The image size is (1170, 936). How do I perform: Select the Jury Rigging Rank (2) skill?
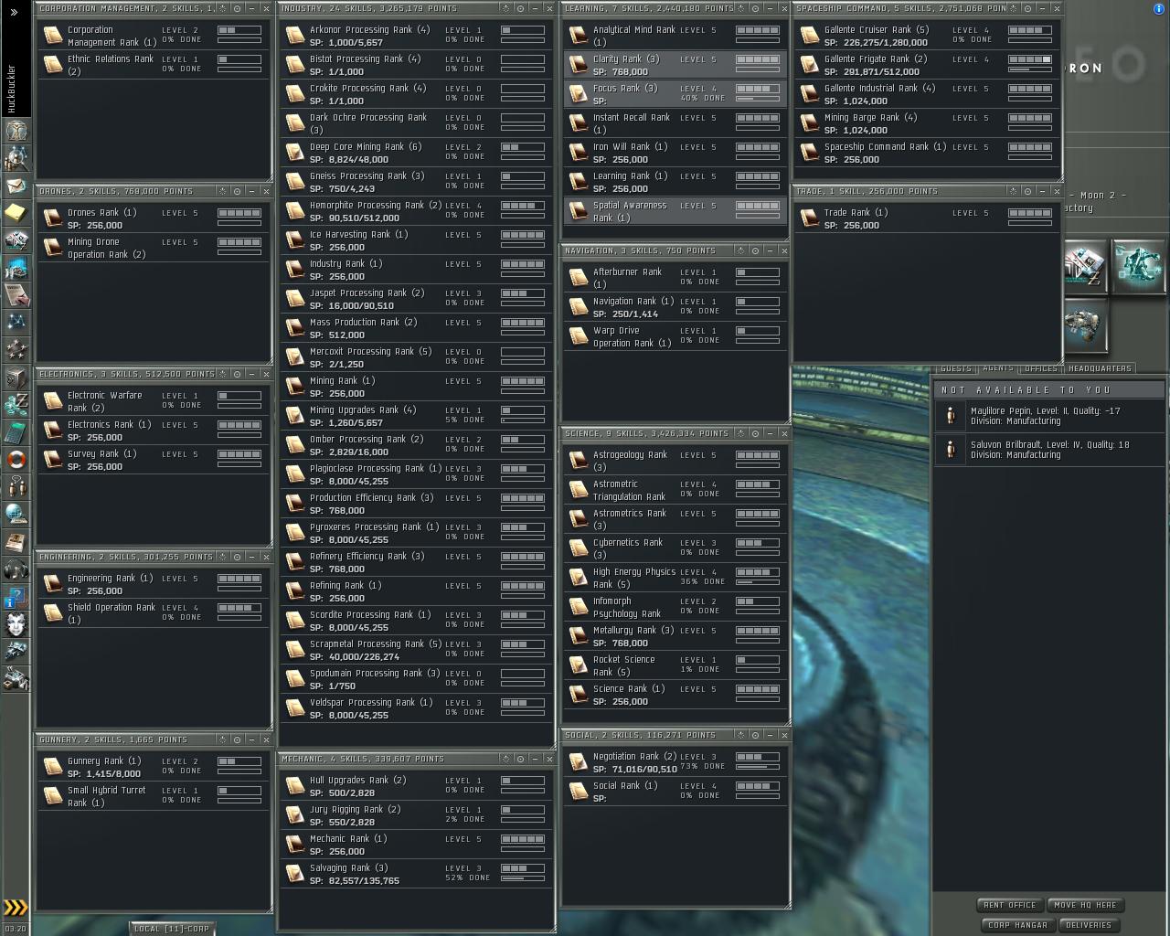(x=416, y=815)
